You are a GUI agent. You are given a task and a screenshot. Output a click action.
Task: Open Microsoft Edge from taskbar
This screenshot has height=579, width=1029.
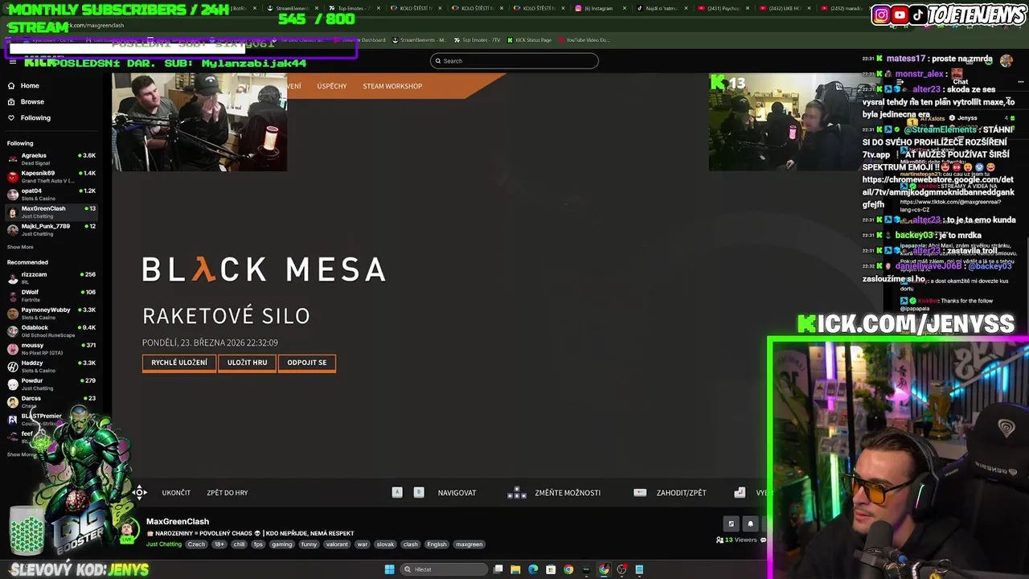tap(533, 569)
